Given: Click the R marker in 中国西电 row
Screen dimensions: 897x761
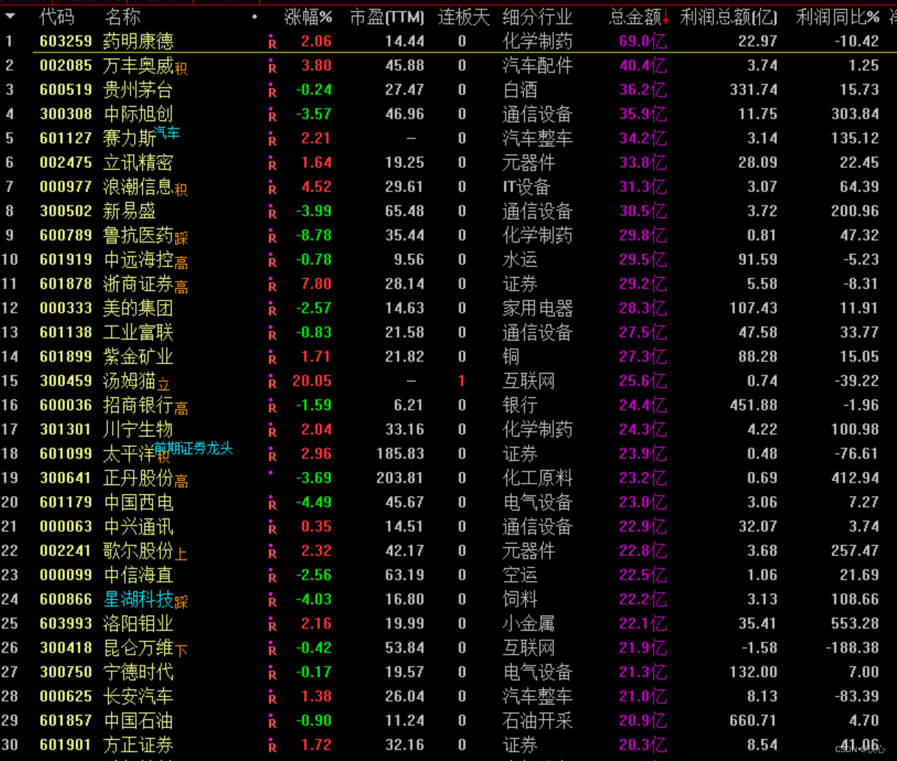Looking at the screenshot, I should pos(272,504).
